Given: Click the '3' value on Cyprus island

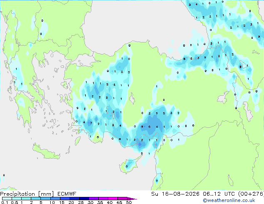Looking at the screenshot, I should (127, 166).
